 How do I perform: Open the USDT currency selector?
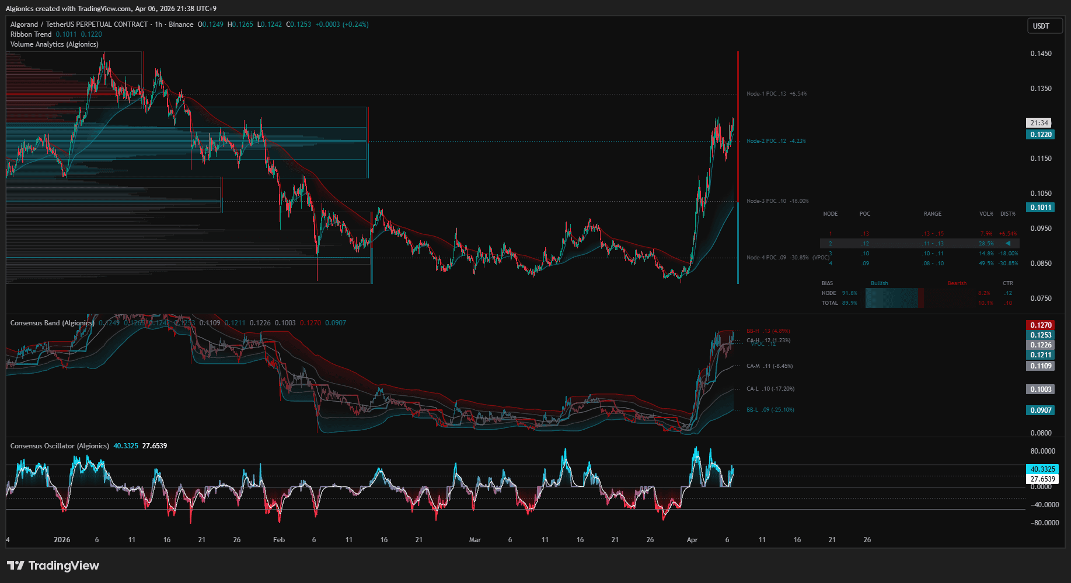pos(1045,26)
